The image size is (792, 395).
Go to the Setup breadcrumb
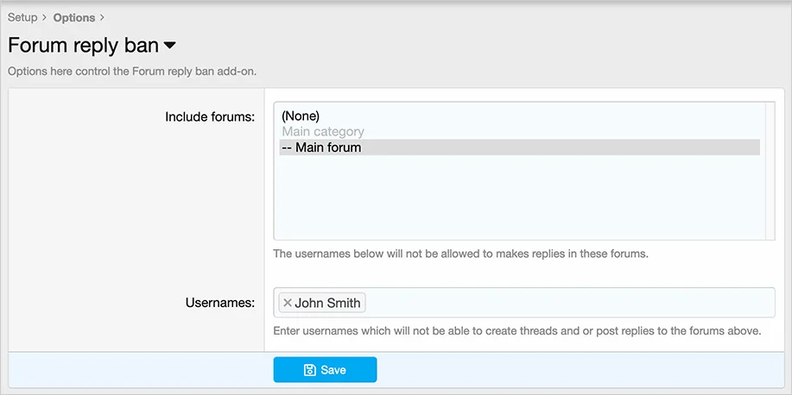click(22, 17)
